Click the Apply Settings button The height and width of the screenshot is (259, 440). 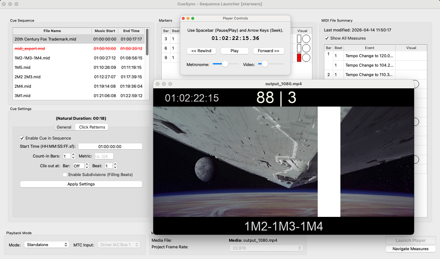pyautogui.click(x=81, y=184)
